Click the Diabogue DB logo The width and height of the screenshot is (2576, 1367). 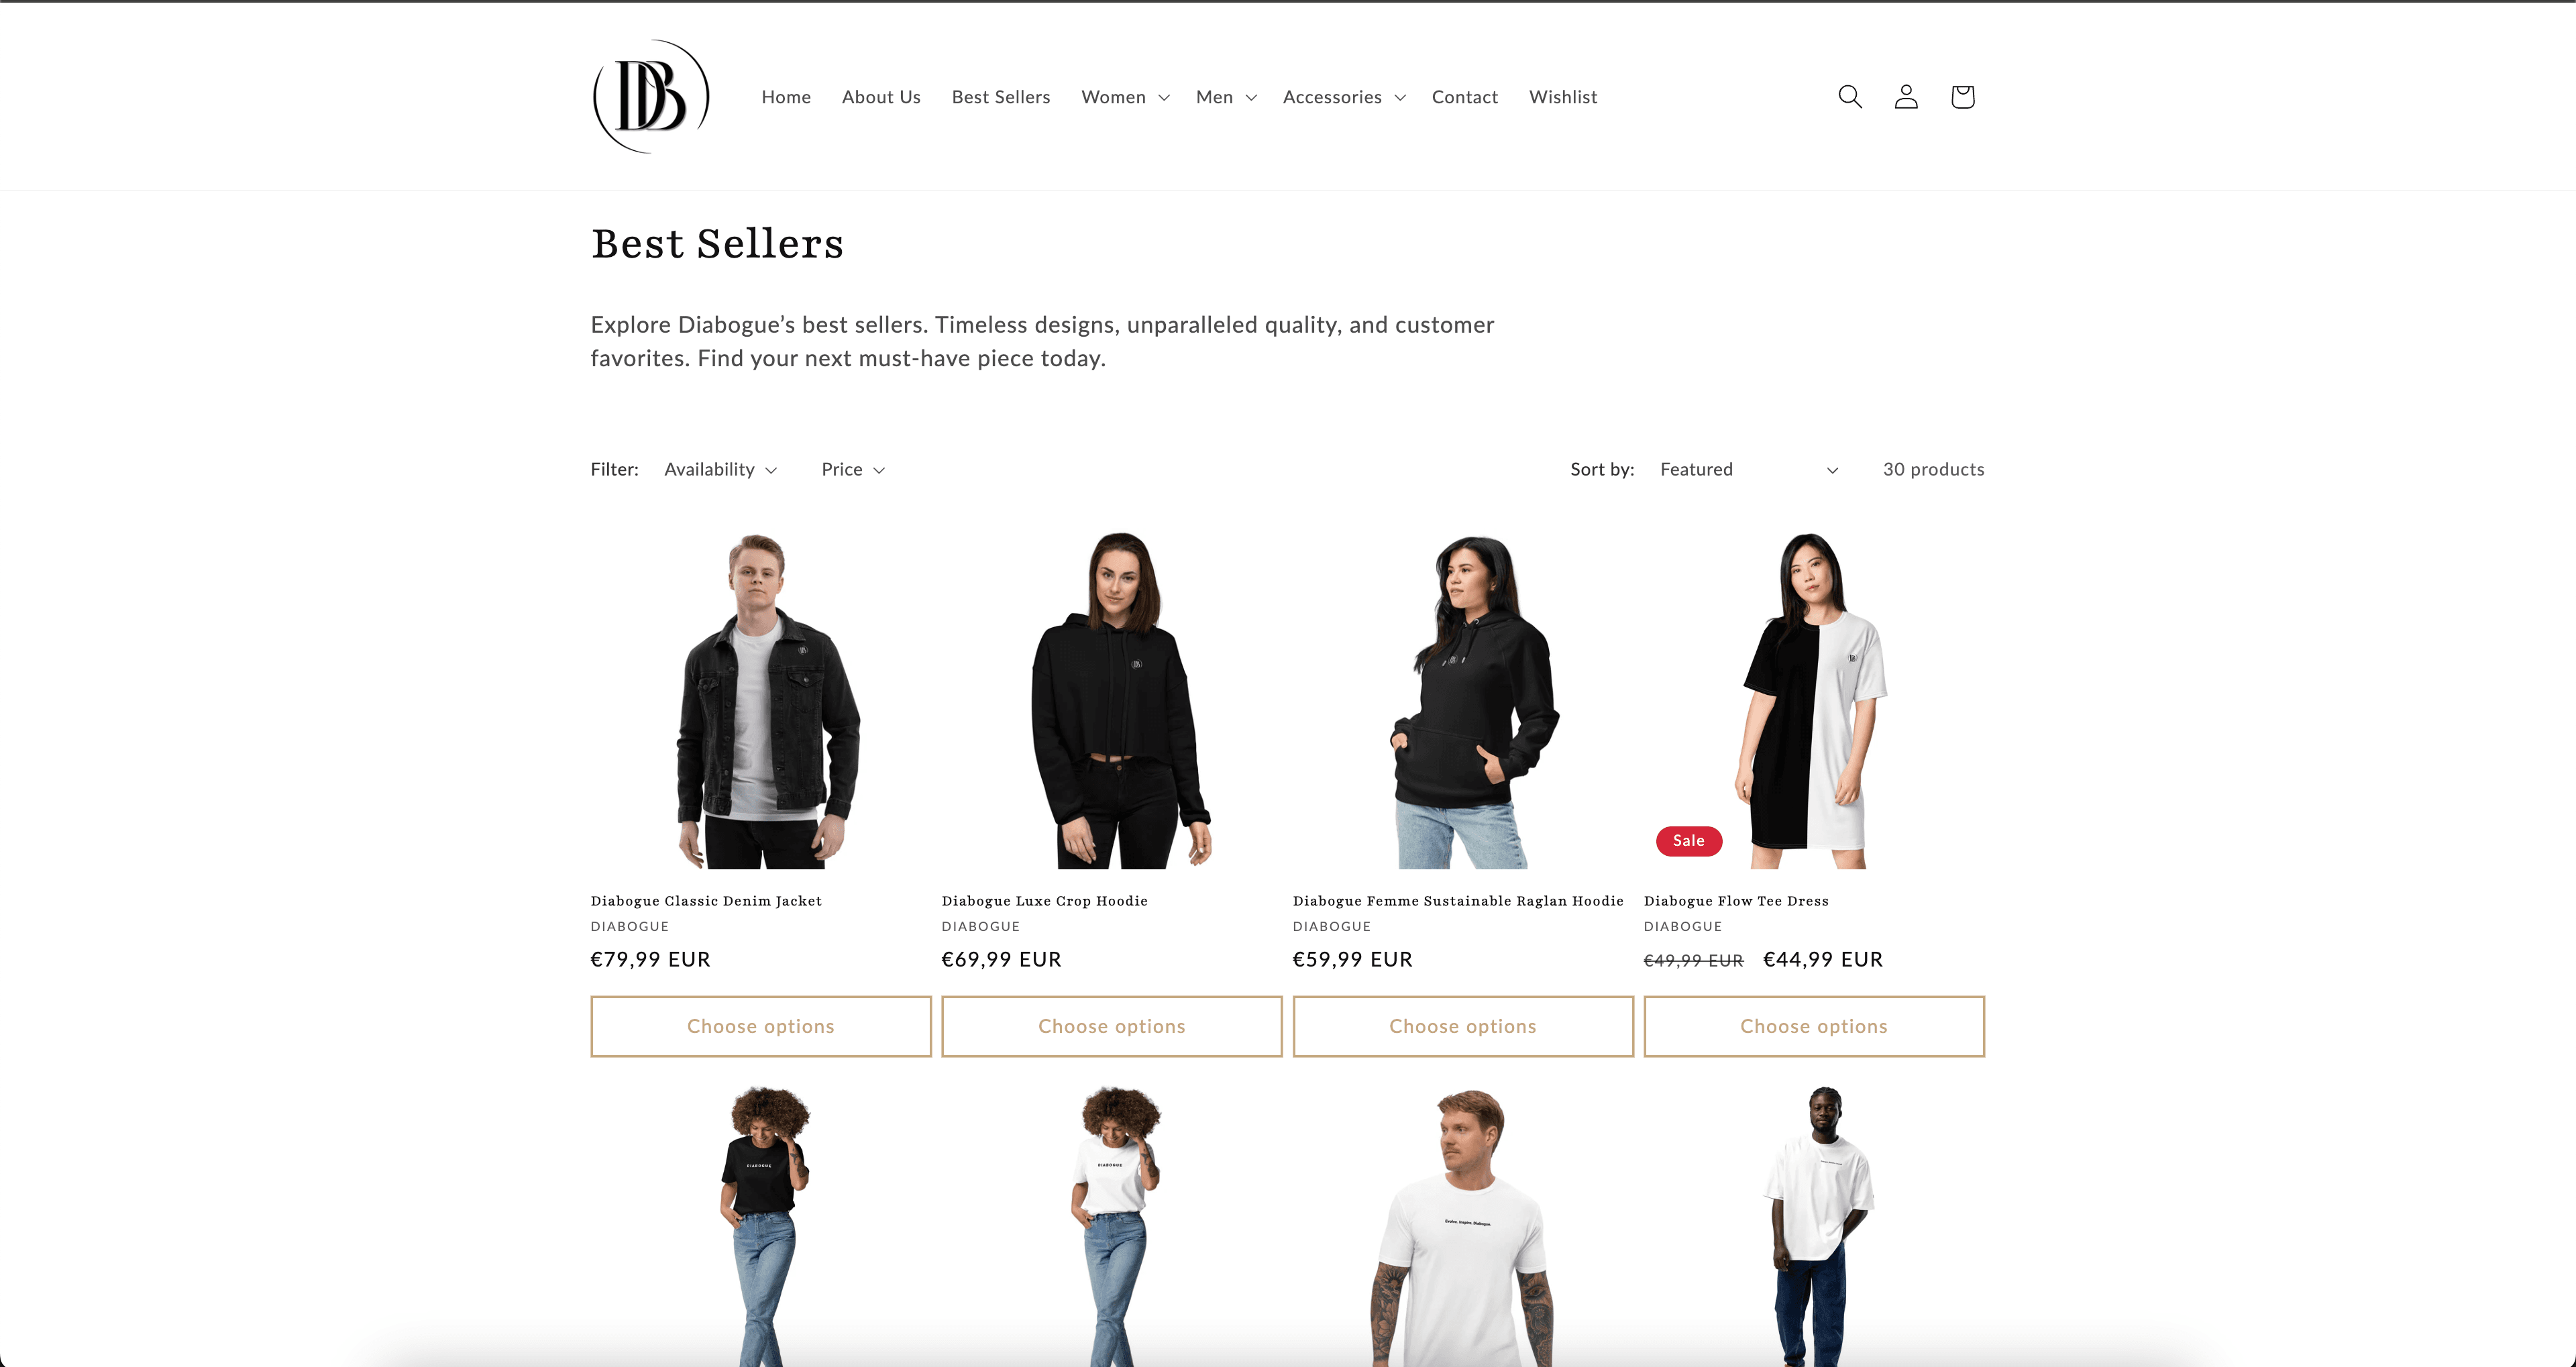pyautogui.click(x=651, y=96)
